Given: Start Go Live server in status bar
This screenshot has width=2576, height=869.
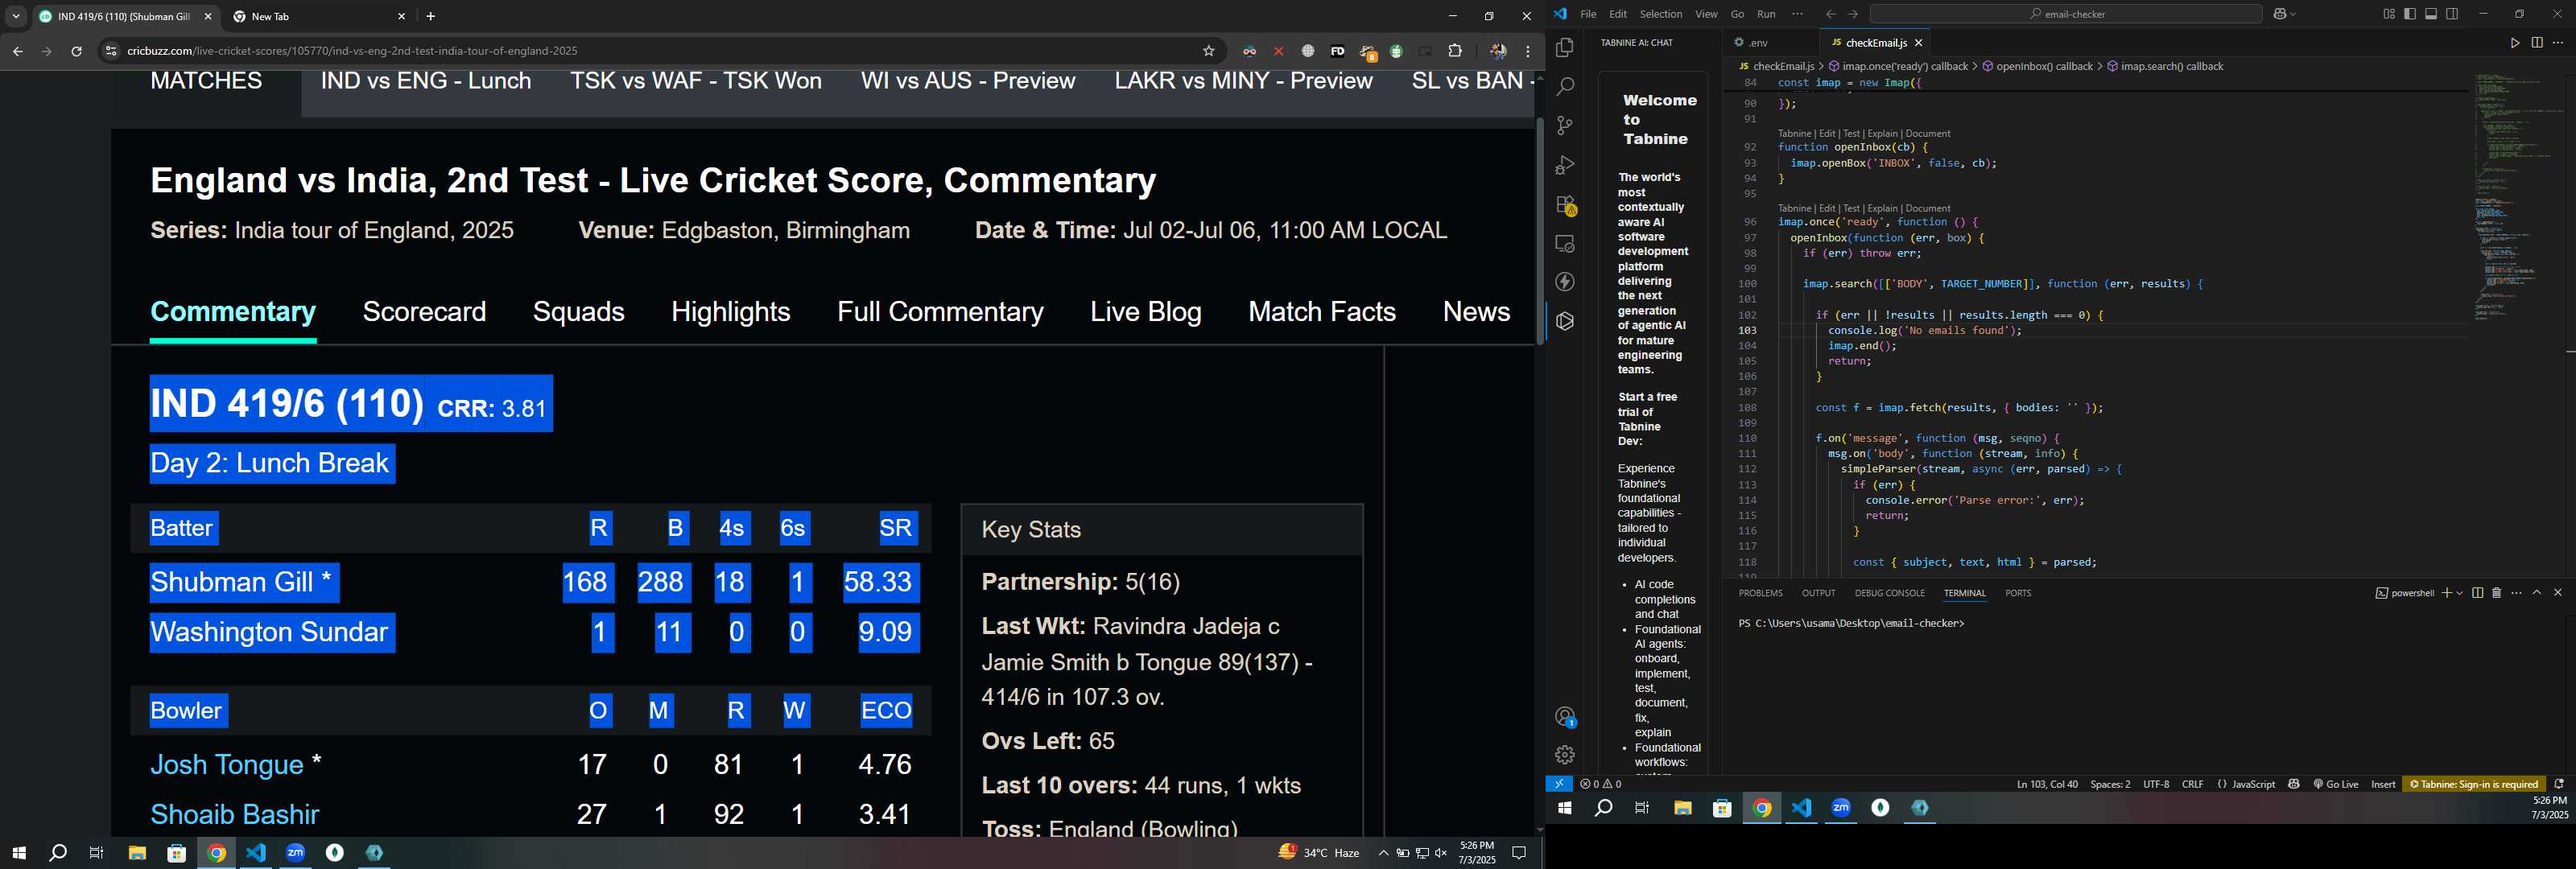Looking at the screenshot, I should tap(2335, 784).
